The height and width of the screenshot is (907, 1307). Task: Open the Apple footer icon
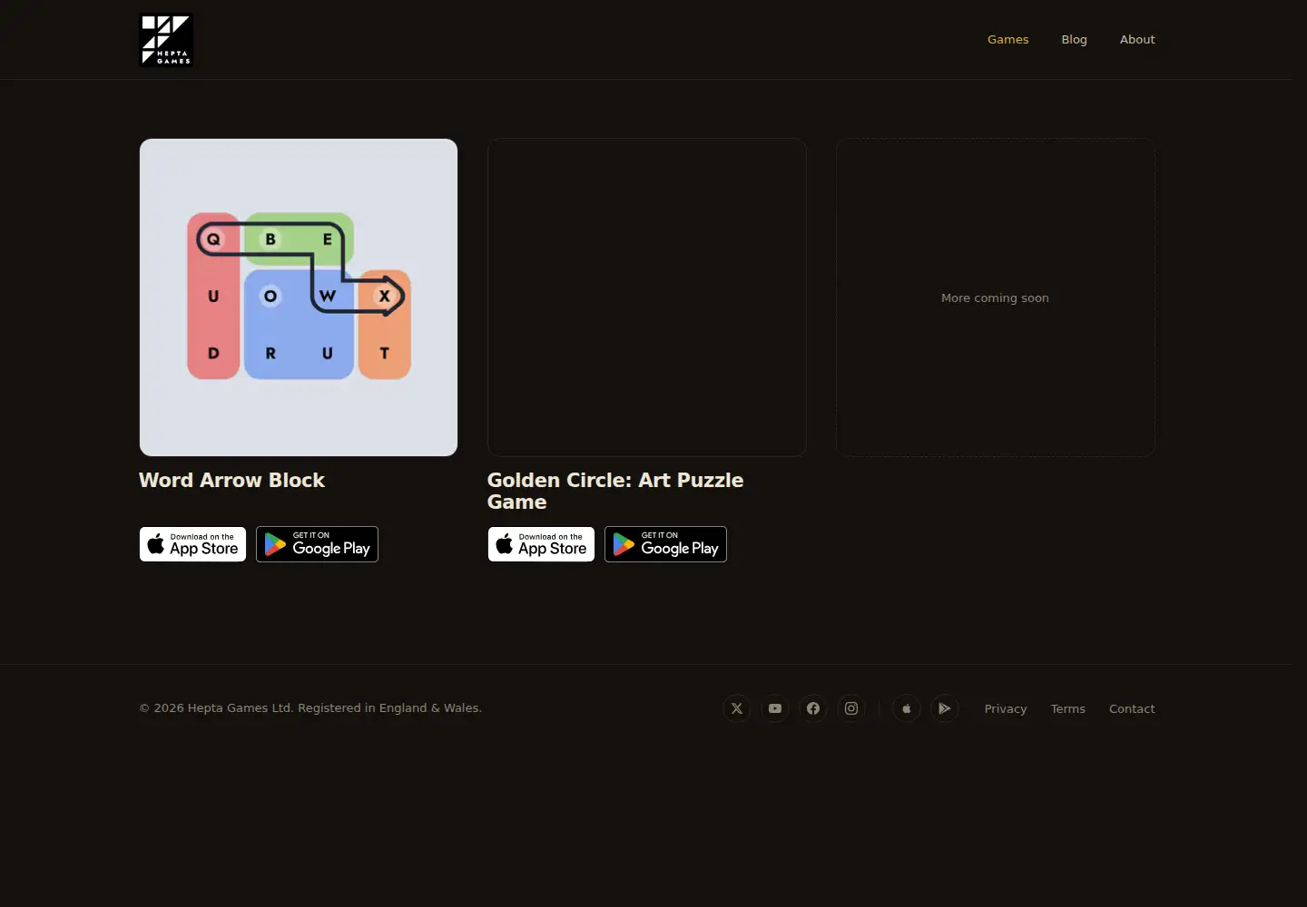(x=907, y=708)
